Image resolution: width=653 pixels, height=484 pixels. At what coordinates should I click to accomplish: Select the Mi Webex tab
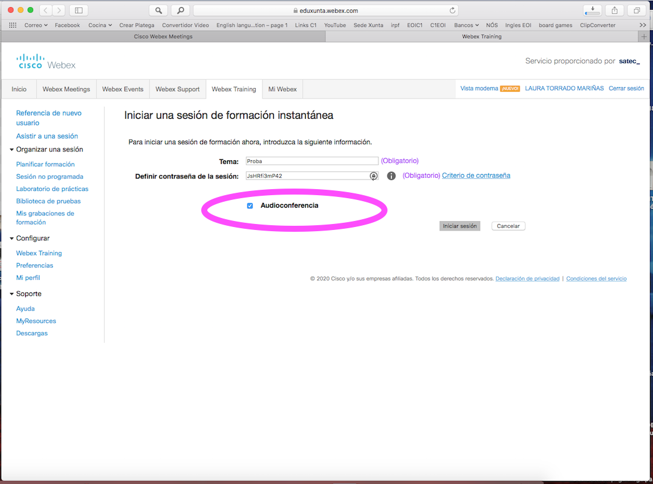click(x=282, y=89)
